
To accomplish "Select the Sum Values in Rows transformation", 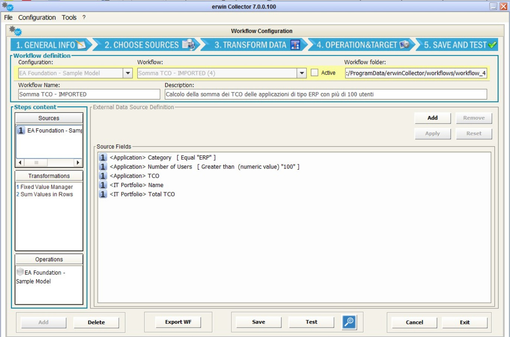I will [46, 194].
